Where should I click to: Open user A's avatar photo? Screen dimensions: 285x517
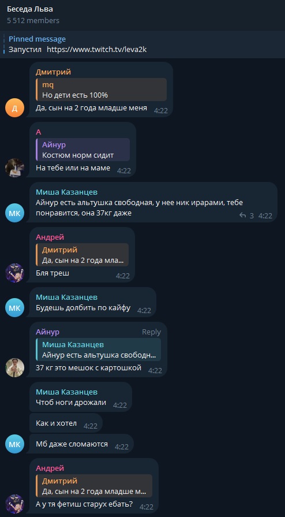(x=15, y=168)
